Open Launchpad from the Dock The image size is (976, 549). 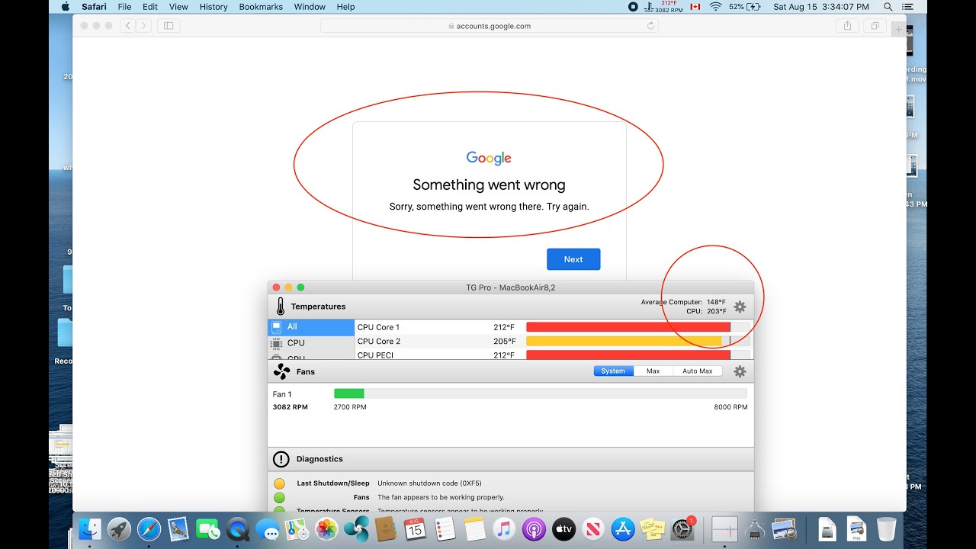click(x=120, y=528)
